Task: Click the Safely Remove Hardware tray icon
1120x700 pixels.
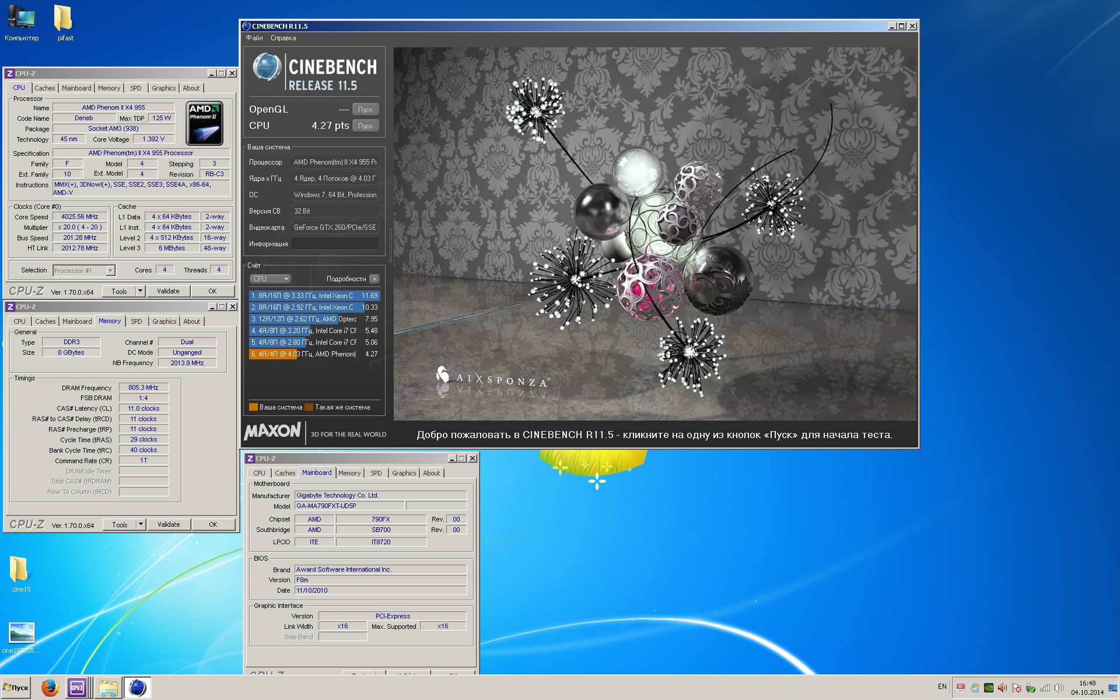Action: click(x=1030, y=688)
